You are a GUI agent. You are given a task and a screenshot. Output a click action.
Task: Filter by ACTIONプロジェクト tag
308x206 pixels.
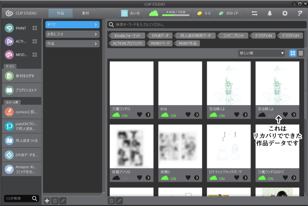127,43
